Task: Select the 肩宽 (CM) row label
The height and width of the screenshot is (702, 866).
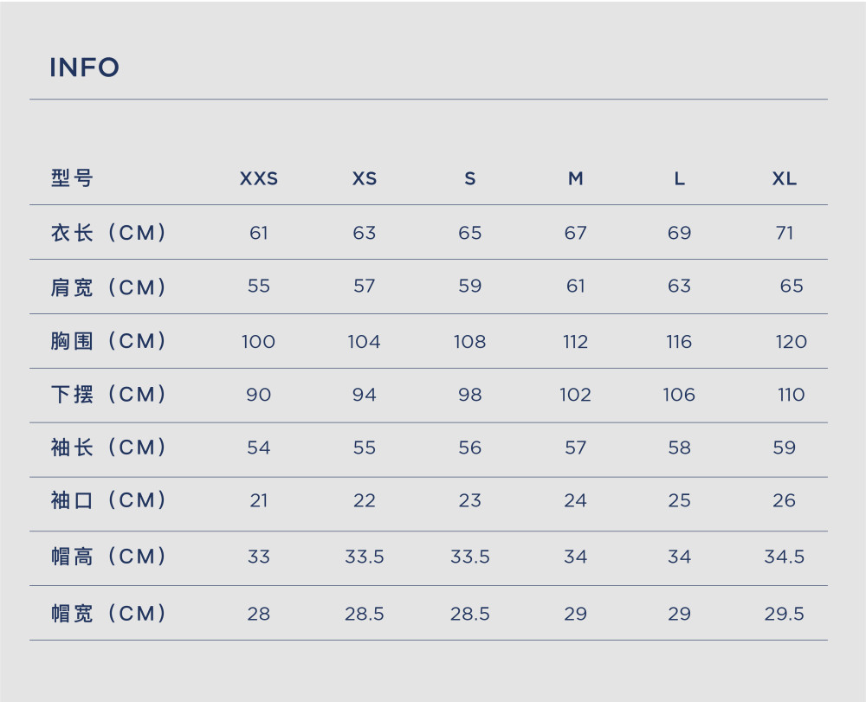Action: 108,287
